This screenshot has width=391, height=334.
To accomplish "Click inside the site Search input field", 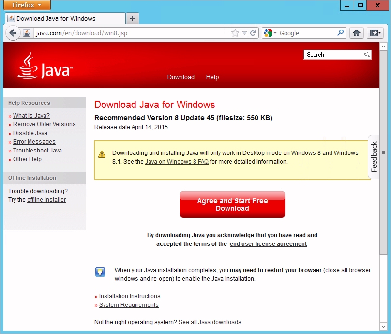I will tap(332, 55).
